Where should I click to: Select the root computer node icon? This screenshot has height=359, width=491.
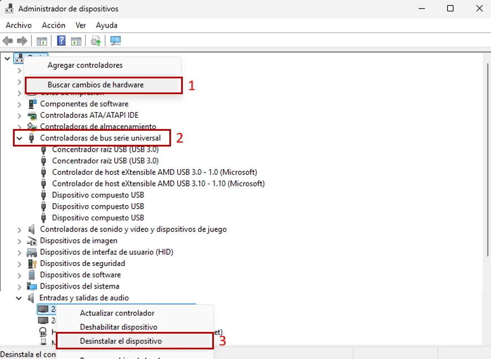click(x=19, y=58)
